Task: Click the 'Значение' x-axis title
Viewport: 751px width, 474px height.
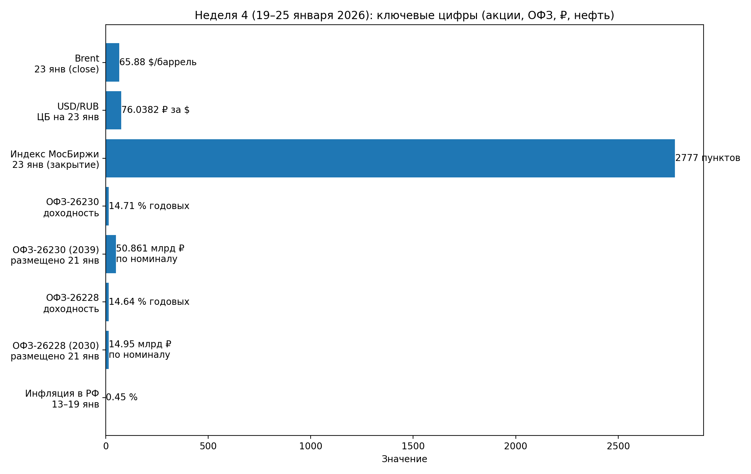Action: click(404, 459)
